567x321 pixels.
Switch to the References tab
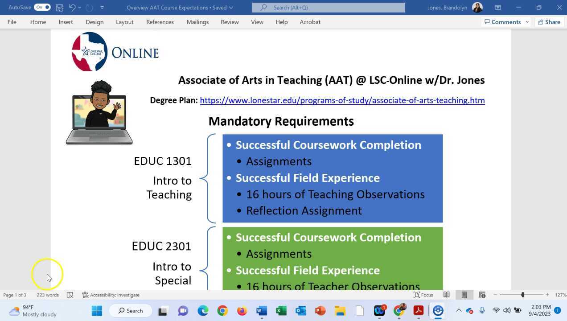click(x=160, y=22)
